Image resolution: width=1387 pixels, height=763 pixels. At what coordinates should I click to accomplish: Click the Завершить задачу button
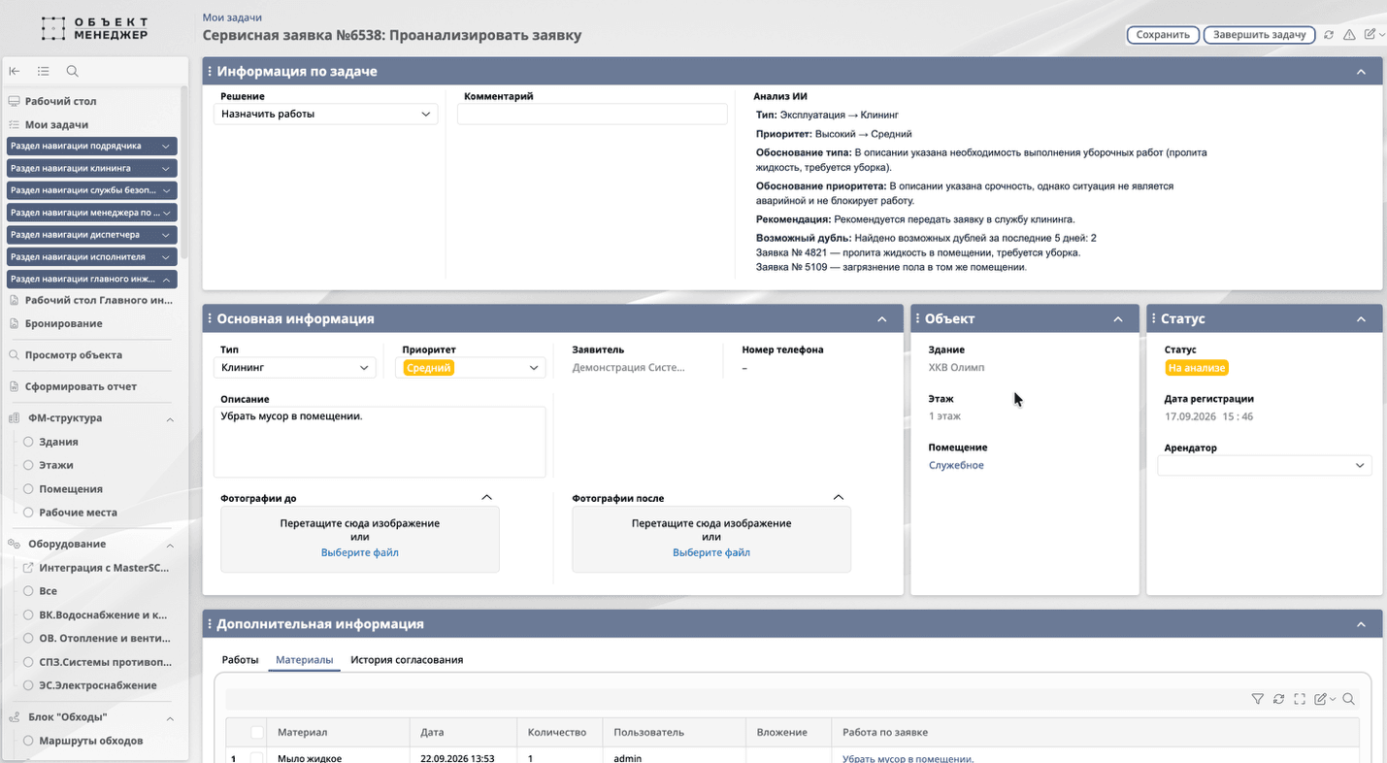point(1259,35)
